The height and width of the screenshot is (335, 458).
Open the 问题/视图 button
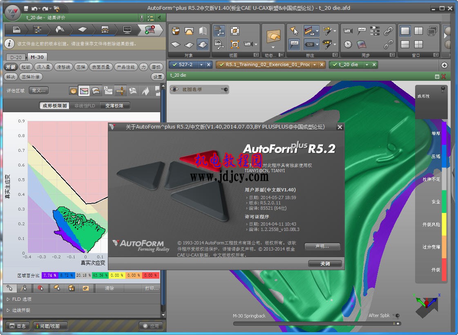pyautogui.click(x=50, y=326)
